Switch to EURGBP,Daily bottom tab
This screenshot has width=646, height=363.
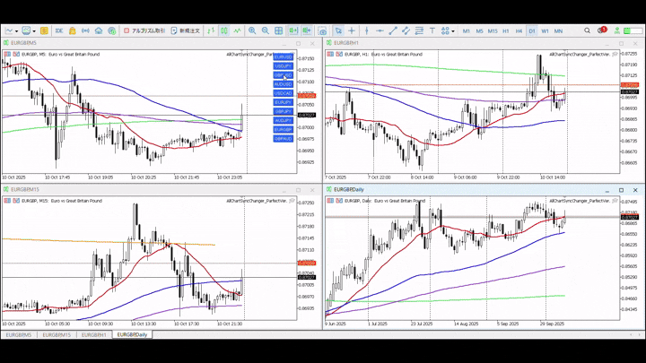(132, 335)
